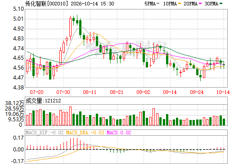
Task: Select the 07-30 date label
Action: point(63,92)
